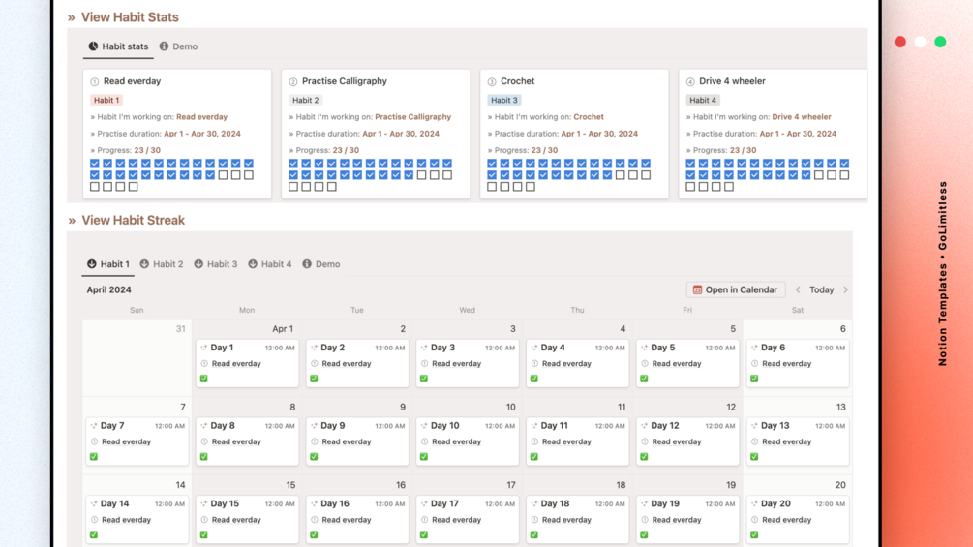The height and width of the screenshot is (547, 973).
Task: Click the Demo info icon in streak tabs
Action: 307,263
